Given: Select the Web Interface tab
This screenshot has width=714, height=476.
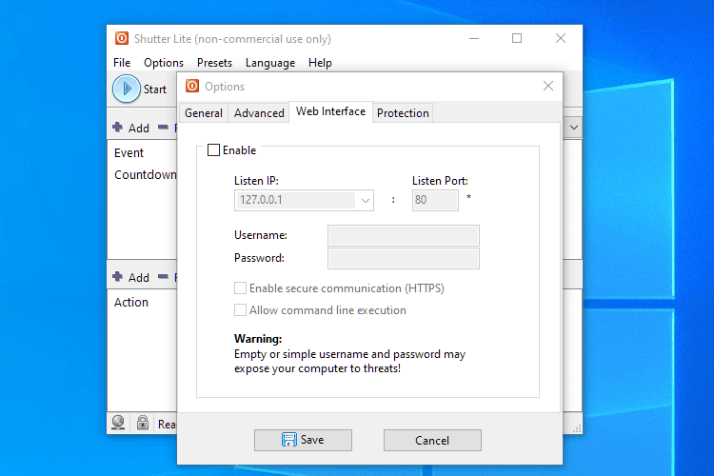Looking at the screenshot, I should [x=330, y=111].
